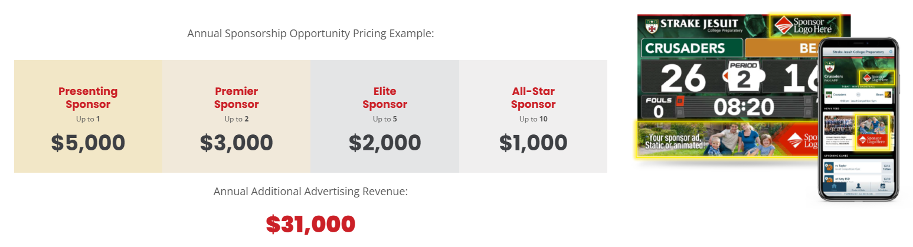Choose the Elite Sponsor tier heading
Viewport: 913px width, 247px height.
click(385, 98)
